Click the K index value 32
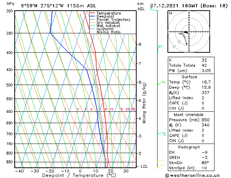Viewport: 231px width, 178px height. (x=204, y=60)
